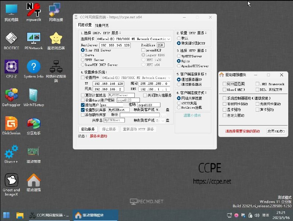Open the 选择网卡 network adapter dropdown
The width and height of the screenshot is (293, 221).
(168, 39)
